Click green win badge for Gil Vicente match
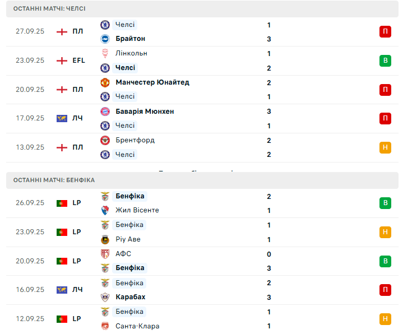This screenshot has height=334, width=403. tap(385, 203)
